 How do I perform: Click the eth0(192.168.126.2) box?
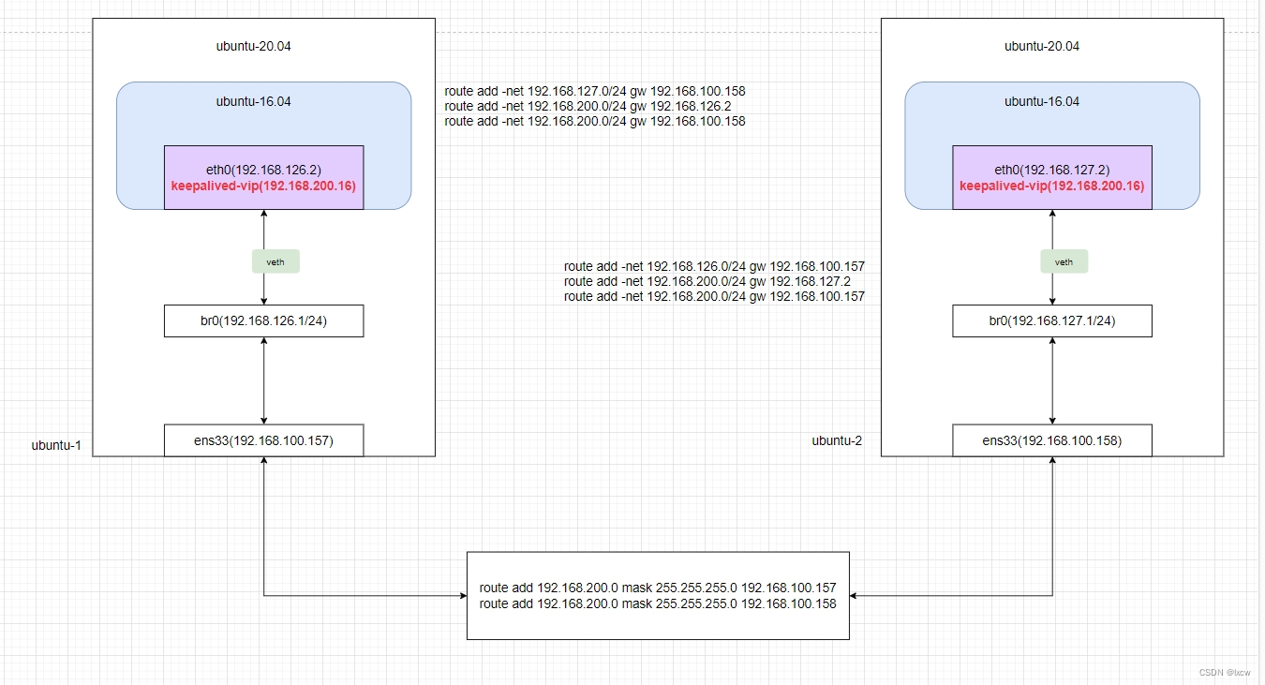(x=263, y=177)
